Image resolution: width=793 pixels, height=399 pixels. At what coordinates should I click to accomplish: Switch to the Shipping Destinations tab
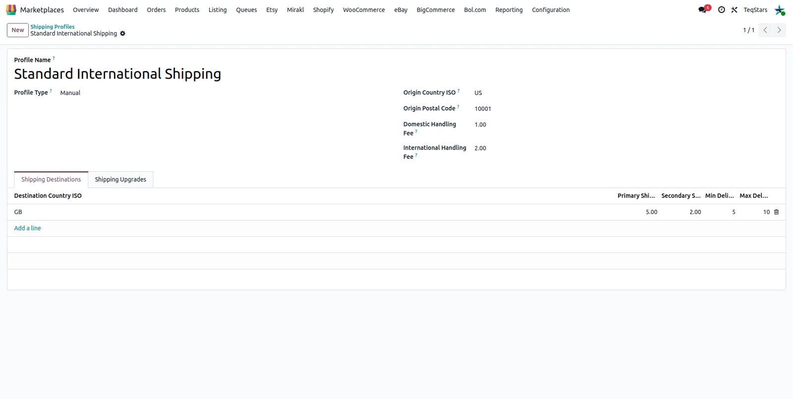[x=51, y=180]
